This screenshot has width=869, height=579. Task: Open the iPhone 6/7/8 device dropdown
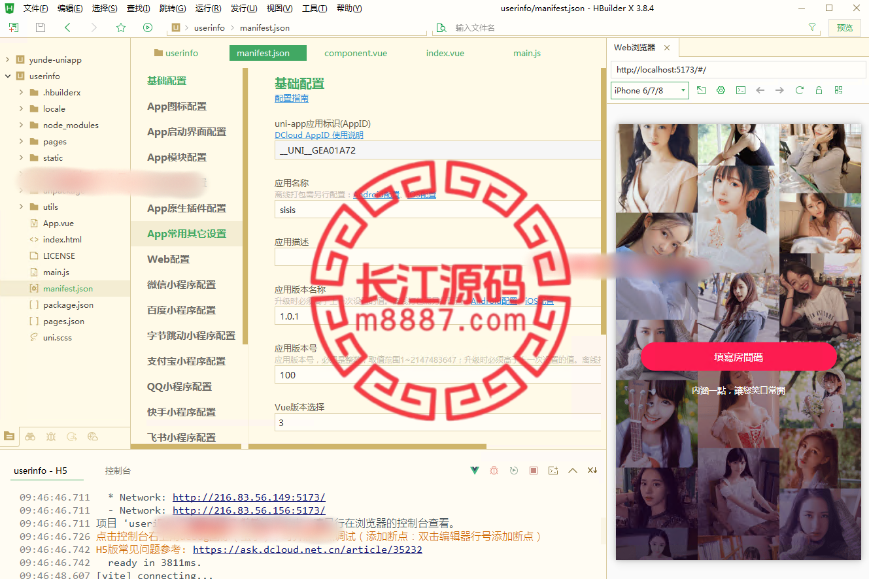(650, 90)
